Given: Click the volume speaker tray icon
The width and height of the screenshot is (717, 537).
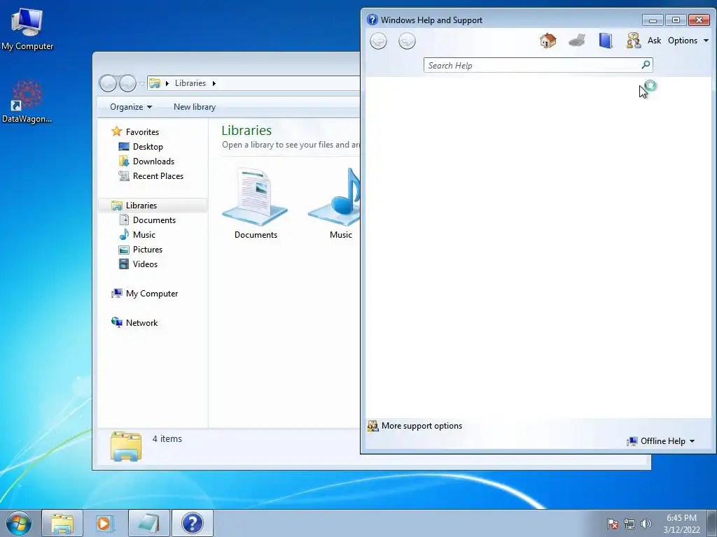Looking at the screenshot, I should click(x=646, y=524).
